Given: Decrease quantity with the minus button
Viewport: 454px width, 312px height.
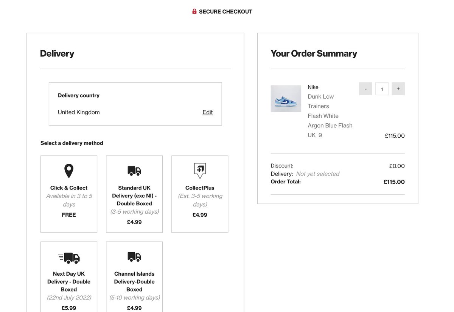Looking at the screenshot, I should [365, 89].
